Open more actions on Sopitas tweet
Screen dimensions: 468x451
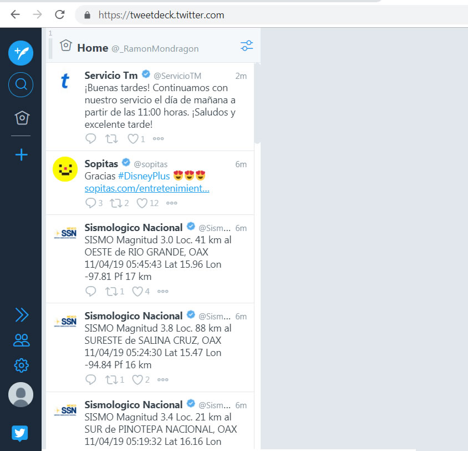[172, 203]
